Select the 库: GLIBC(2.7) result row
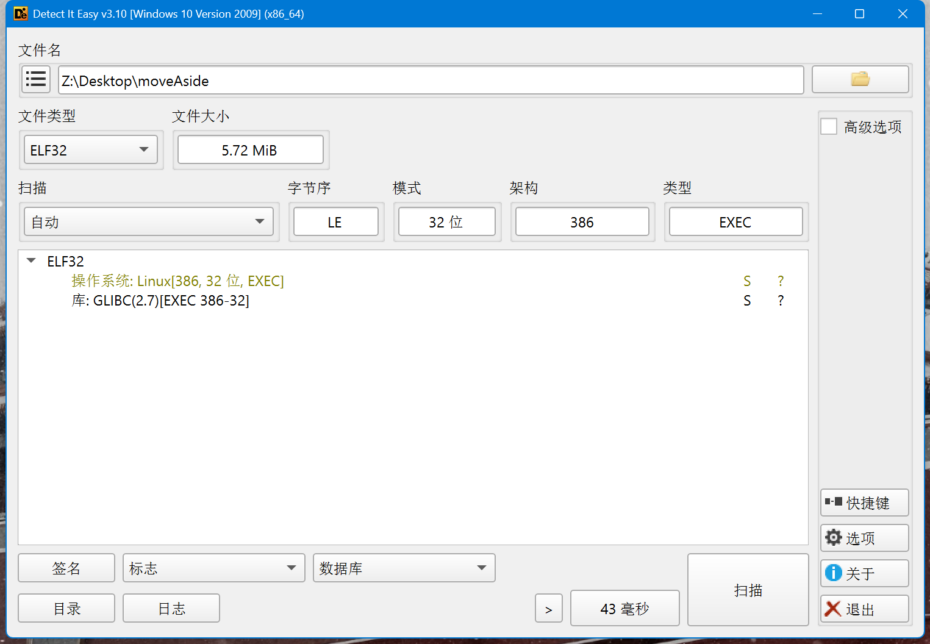930x644 pixels. tap(413, 300)
